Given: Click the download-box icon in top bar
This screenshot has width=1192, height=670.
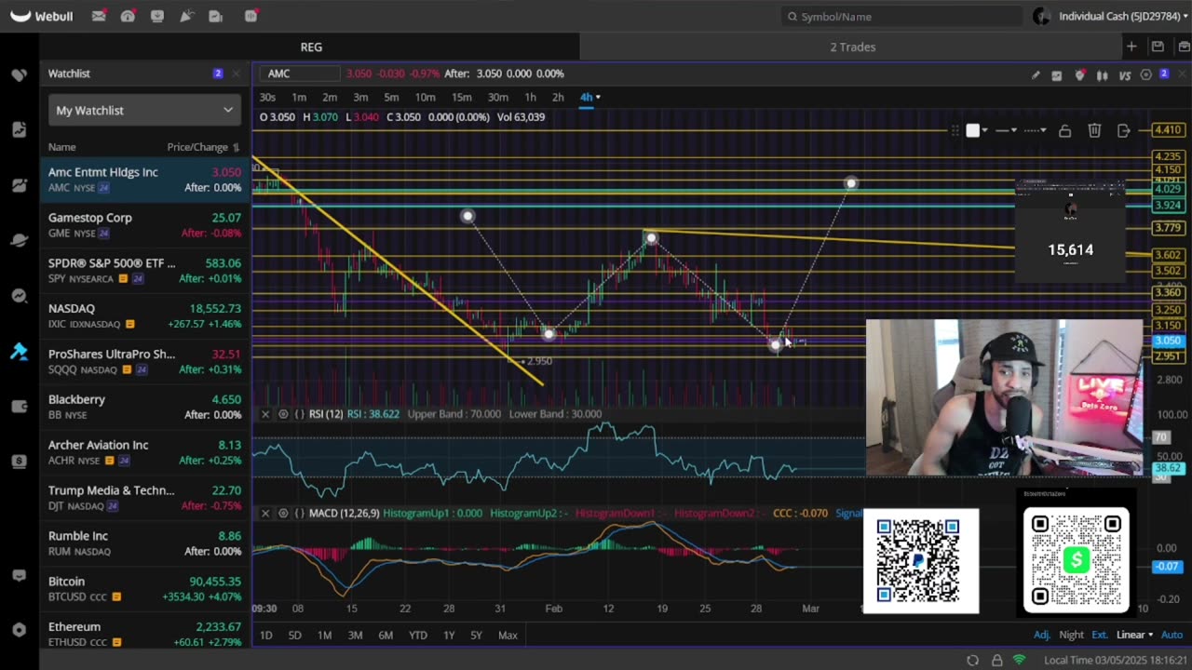Looking at the screenshot, I should coord(157,16).
